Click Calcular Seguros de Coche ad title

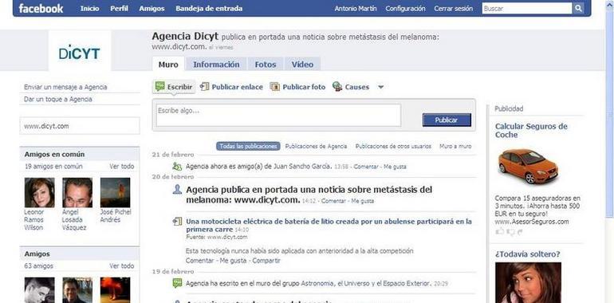(x=531, y=130)
